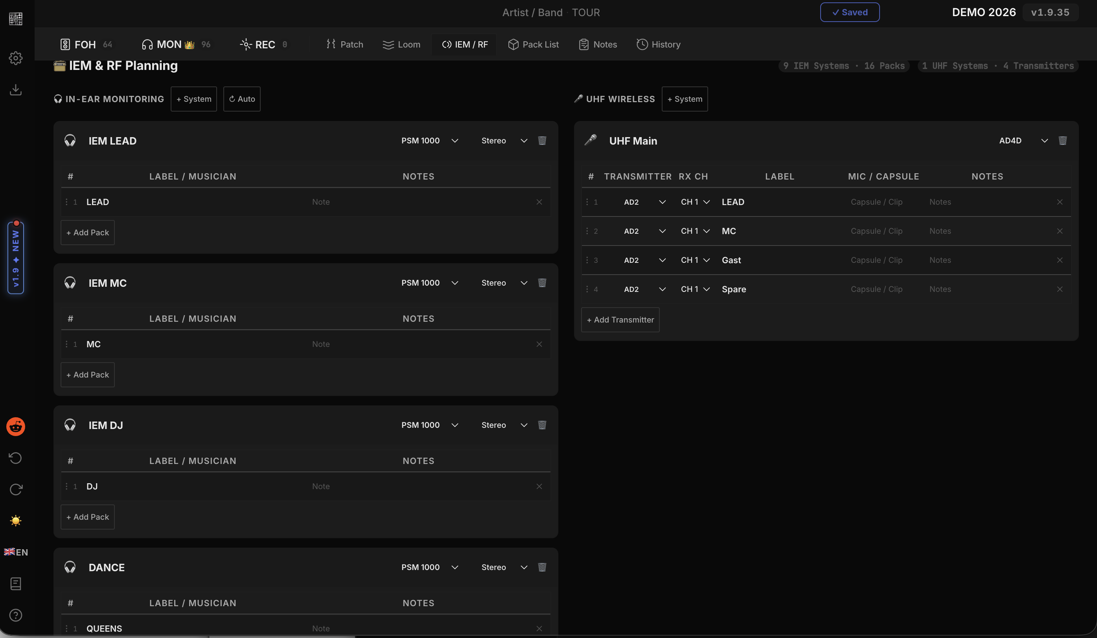The height and width of the screenshot is (638, 1097).
Task: Delete IEM LEAD system trash icon
Action: (x=542, y=141)
